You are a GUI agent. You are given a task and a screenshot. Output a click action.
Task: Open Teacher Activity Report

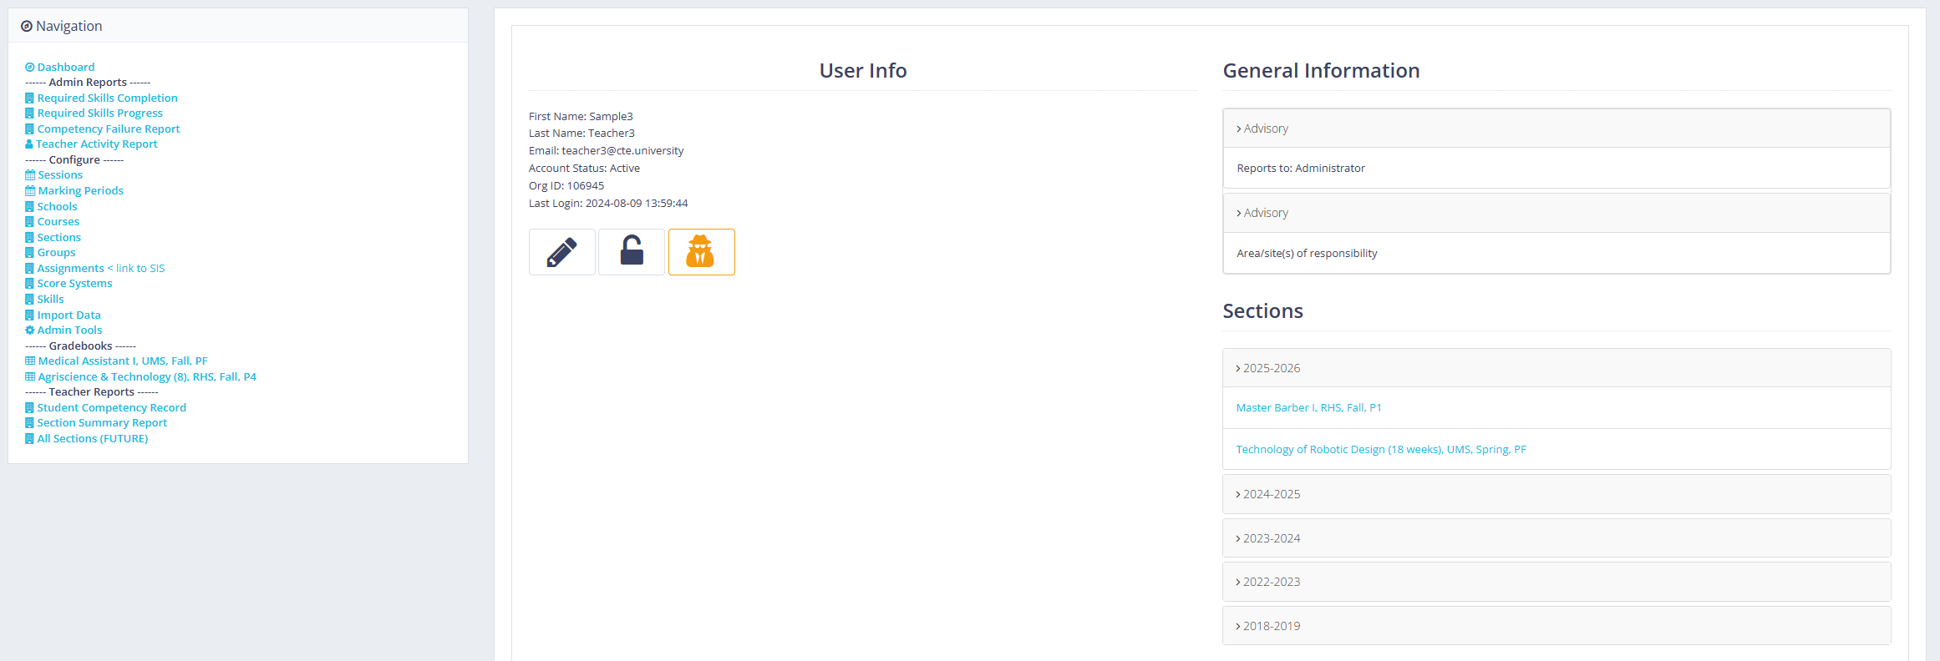tap(96, 144)
